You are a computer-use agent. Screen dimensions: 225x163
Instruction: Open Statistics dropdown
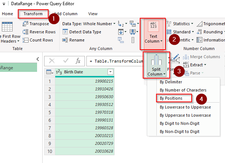coord(180,24)
